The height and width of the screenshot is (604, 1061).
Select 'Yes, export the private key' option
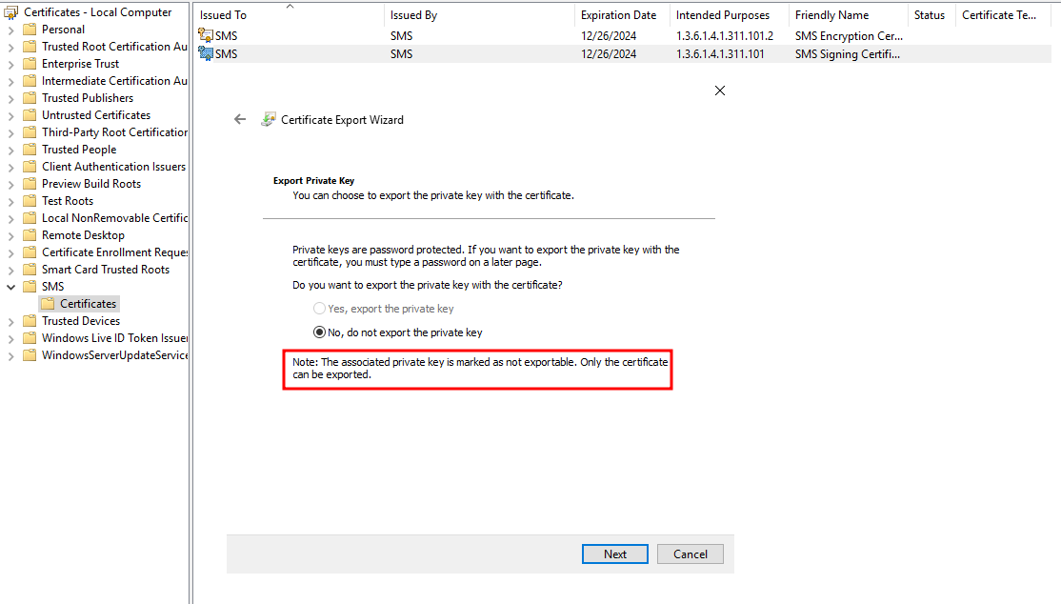[319, 309]
